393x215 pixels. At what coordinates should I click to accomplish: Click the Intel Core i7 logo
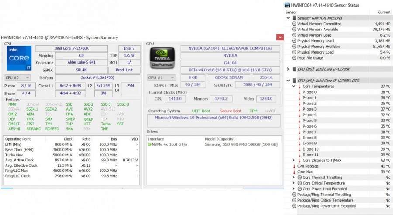[19, 58]
